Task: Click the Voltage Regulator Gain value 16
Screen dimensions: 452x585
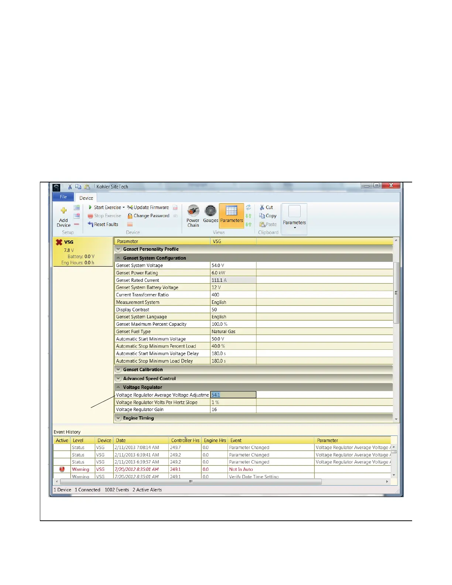Action: (233, 410)
